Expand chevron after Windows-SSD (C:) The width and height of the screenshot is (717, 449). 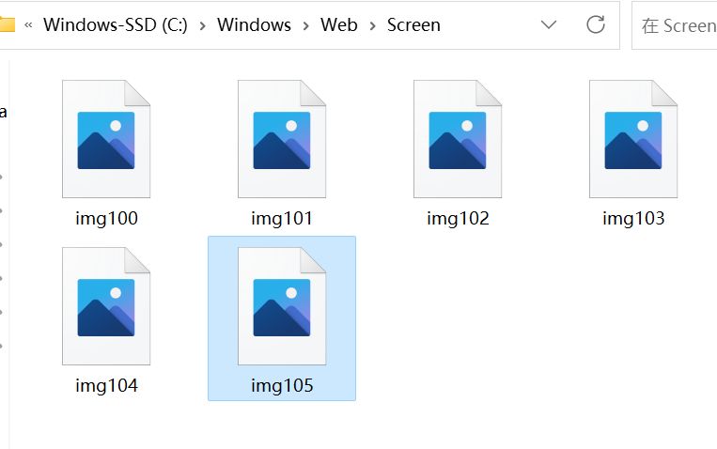(x=202, y=25)
